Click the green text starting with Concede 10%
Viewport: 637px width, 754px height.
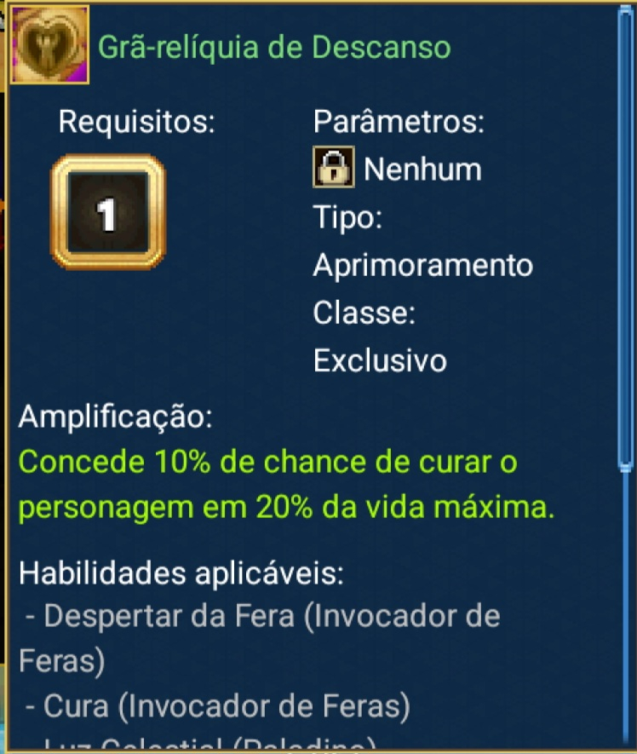268,463
